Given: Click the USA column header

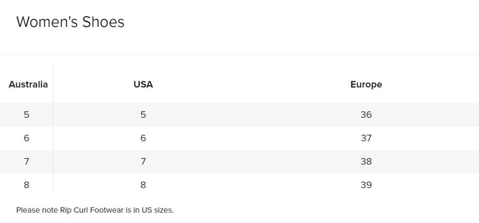Looking at the screenshot, I should pyautogui.click(x=143, y=84).
